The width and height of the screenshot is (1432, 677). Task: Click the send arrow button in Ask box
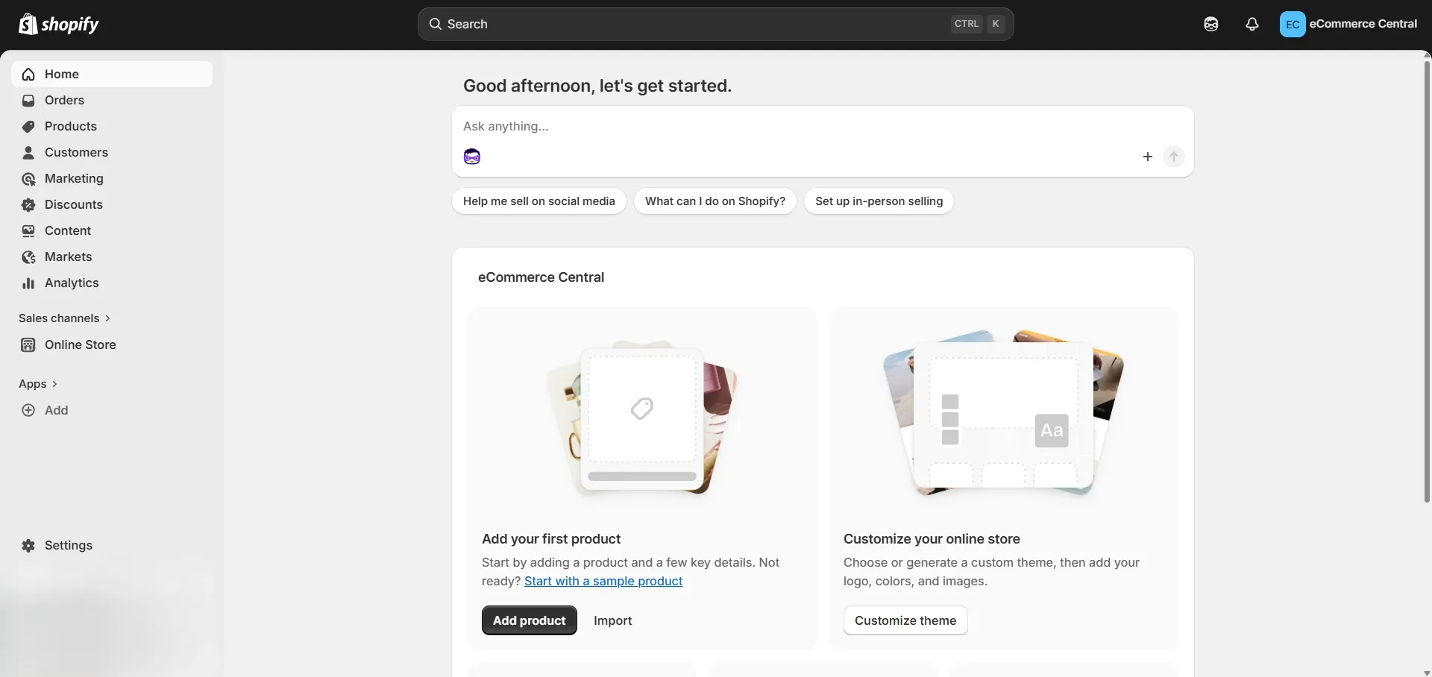(x=1174, y=157)
